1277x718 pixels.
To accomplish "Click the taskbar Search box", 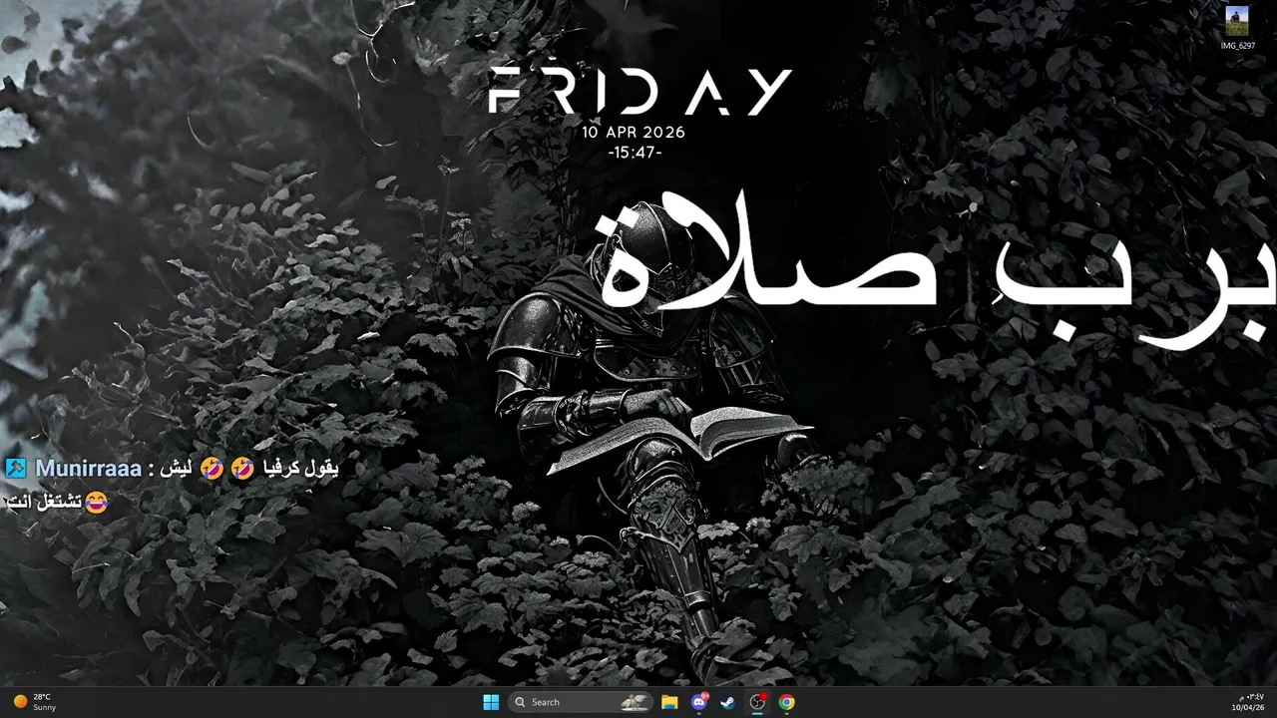I will tap(581, 702).
